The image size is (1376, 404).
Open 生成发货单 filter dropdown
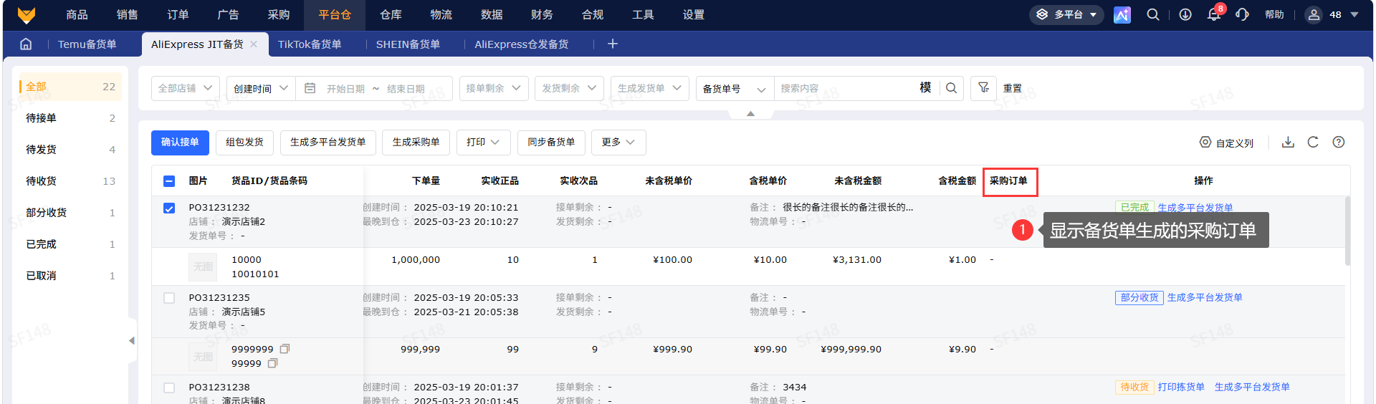[x=650, y=88]
